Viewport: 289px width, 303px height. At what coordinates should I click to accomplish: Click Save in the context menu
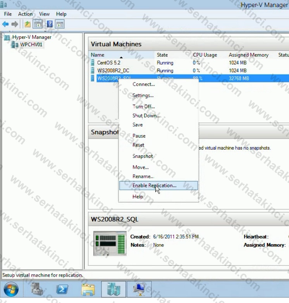pyautogui.click(x=158, y=125)
